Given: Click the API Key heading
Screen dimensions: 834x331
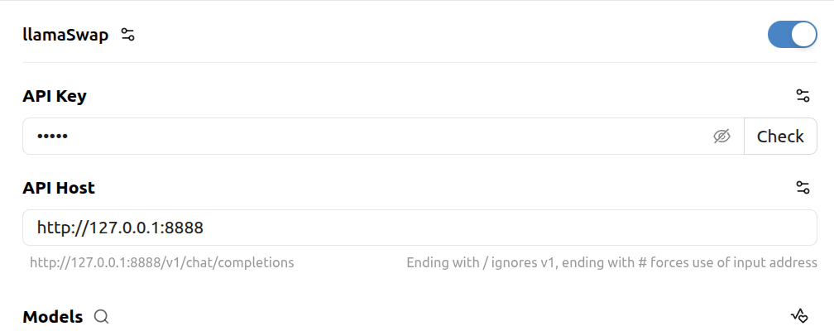Looking at the screenshot, I should tap(55, 96).
